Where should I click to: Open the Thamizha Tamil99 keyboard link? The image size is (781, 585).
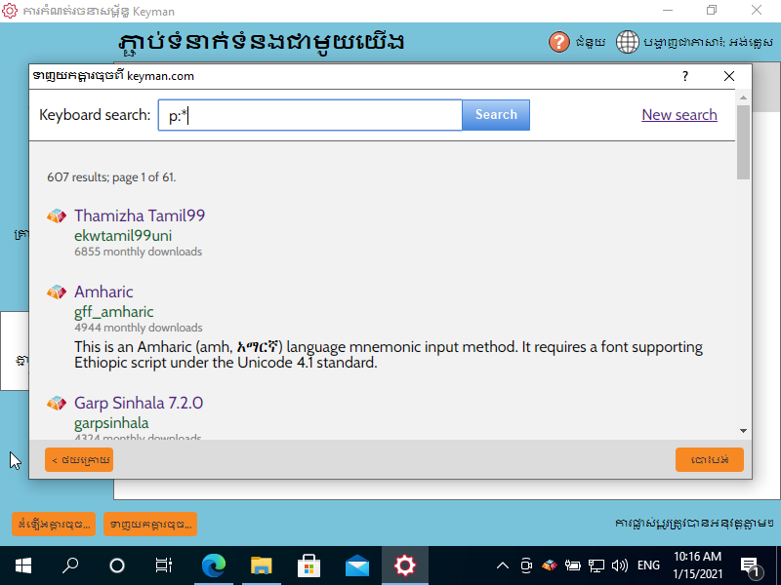coord(140,215)
